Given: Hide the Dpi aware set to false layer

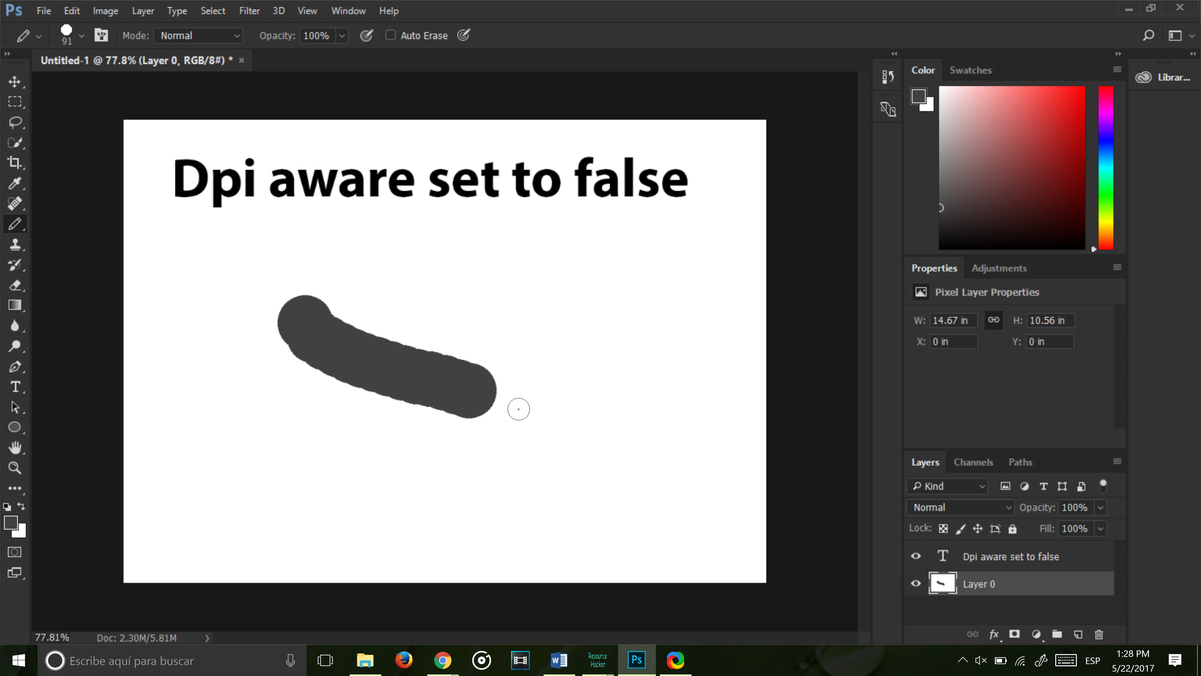Looking at the screenshot, I should pos(916,556).
